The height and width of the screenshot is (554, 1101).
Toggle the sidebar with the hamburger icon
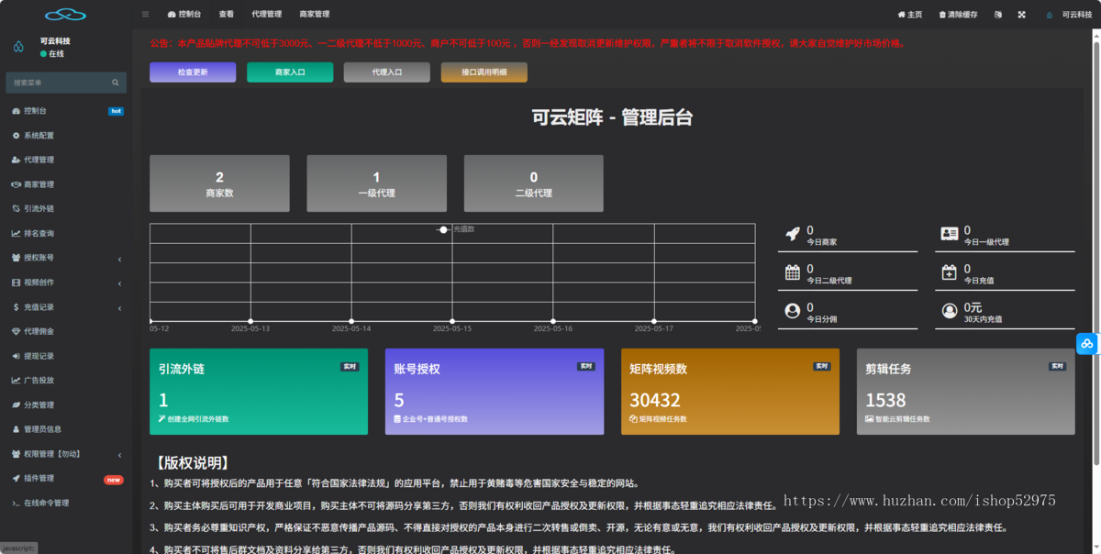145,15
